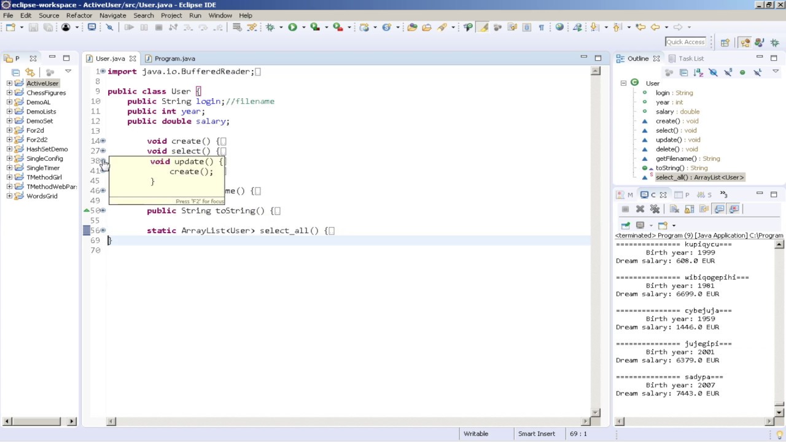786x442 pixels.
Task: Open the Window menu
Action: pyautogui.click(x=220, y=15)
